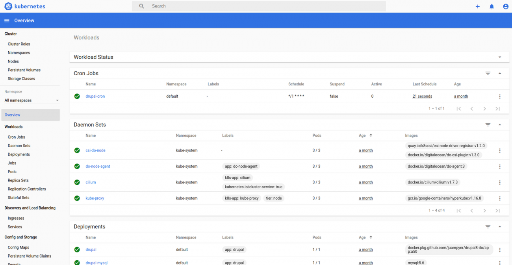Go to first page of Daemon Sets
The width and height of the screenshot is (512, 265).
tap(459, 211)
